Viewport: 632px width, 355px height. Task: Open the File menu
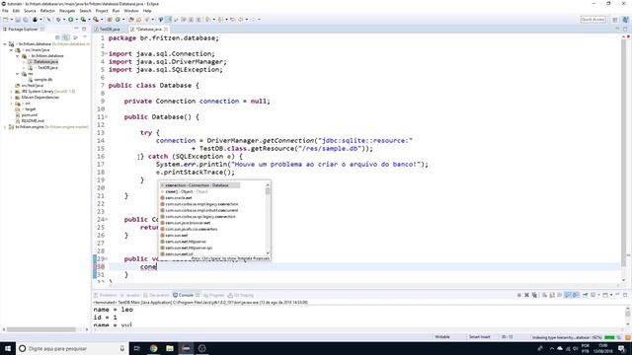pos(5,11)
